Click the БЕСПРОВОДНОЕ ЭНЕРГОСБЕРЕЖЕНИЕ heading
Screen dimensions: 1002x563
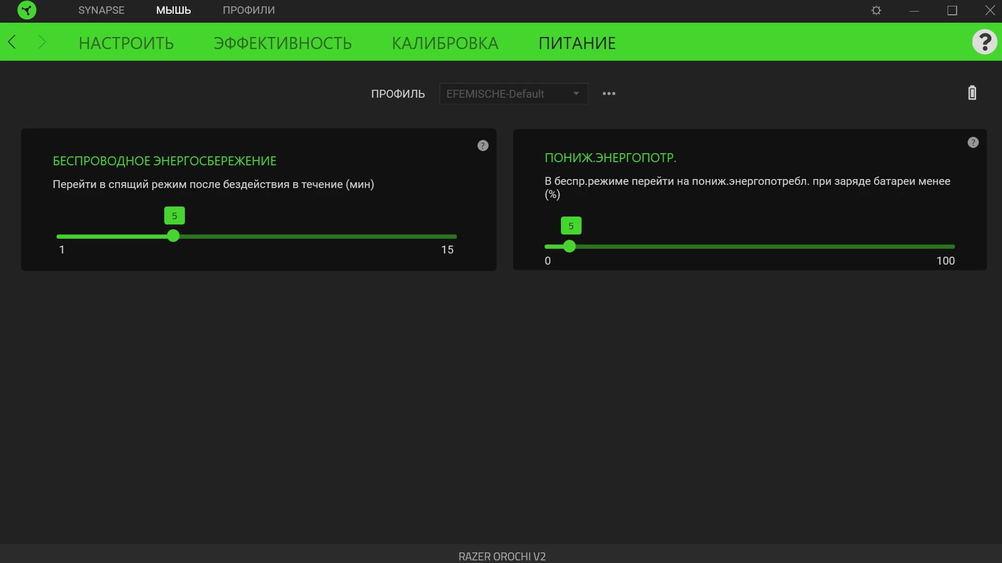click(x=165, y=161)
